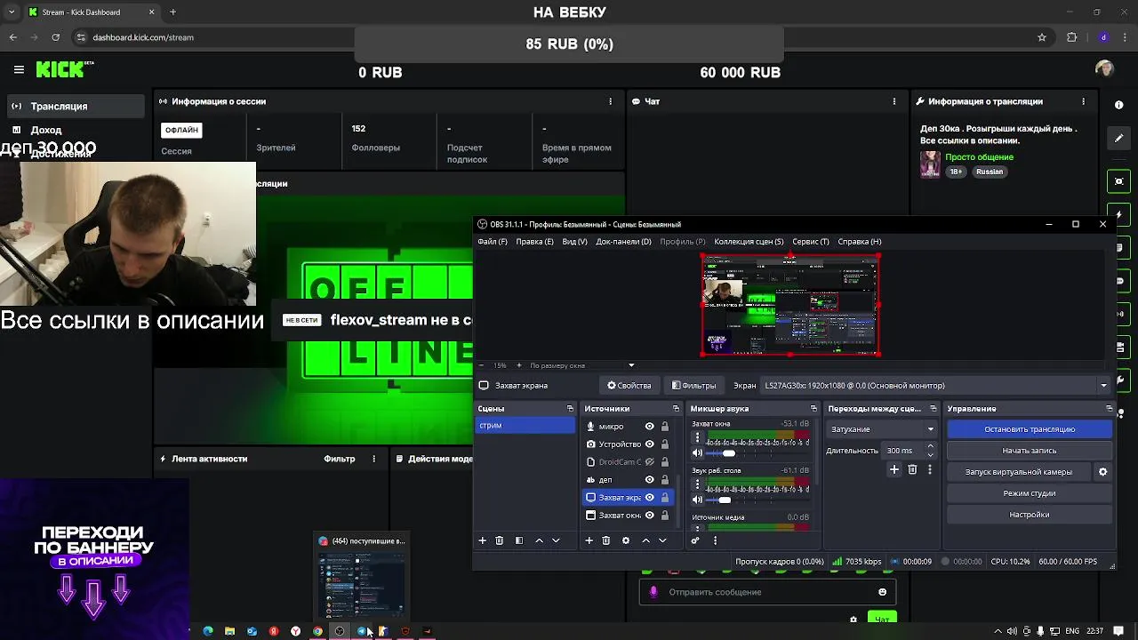This screenshot has height=640, width=1138.
Task: Start the virtual camera in OBS
Action: [x=1019, y=472]
